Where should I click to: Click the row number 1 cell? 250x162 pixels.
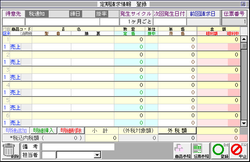(x=7, y=40)
